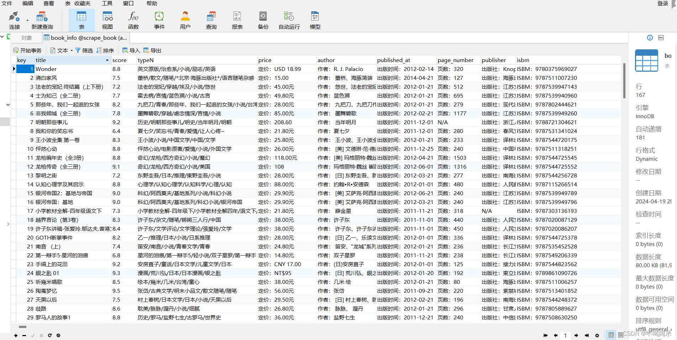
Task: Select the GOTH断掌事件 title cell
Action: pyautogui.click(x=73, y=238)
